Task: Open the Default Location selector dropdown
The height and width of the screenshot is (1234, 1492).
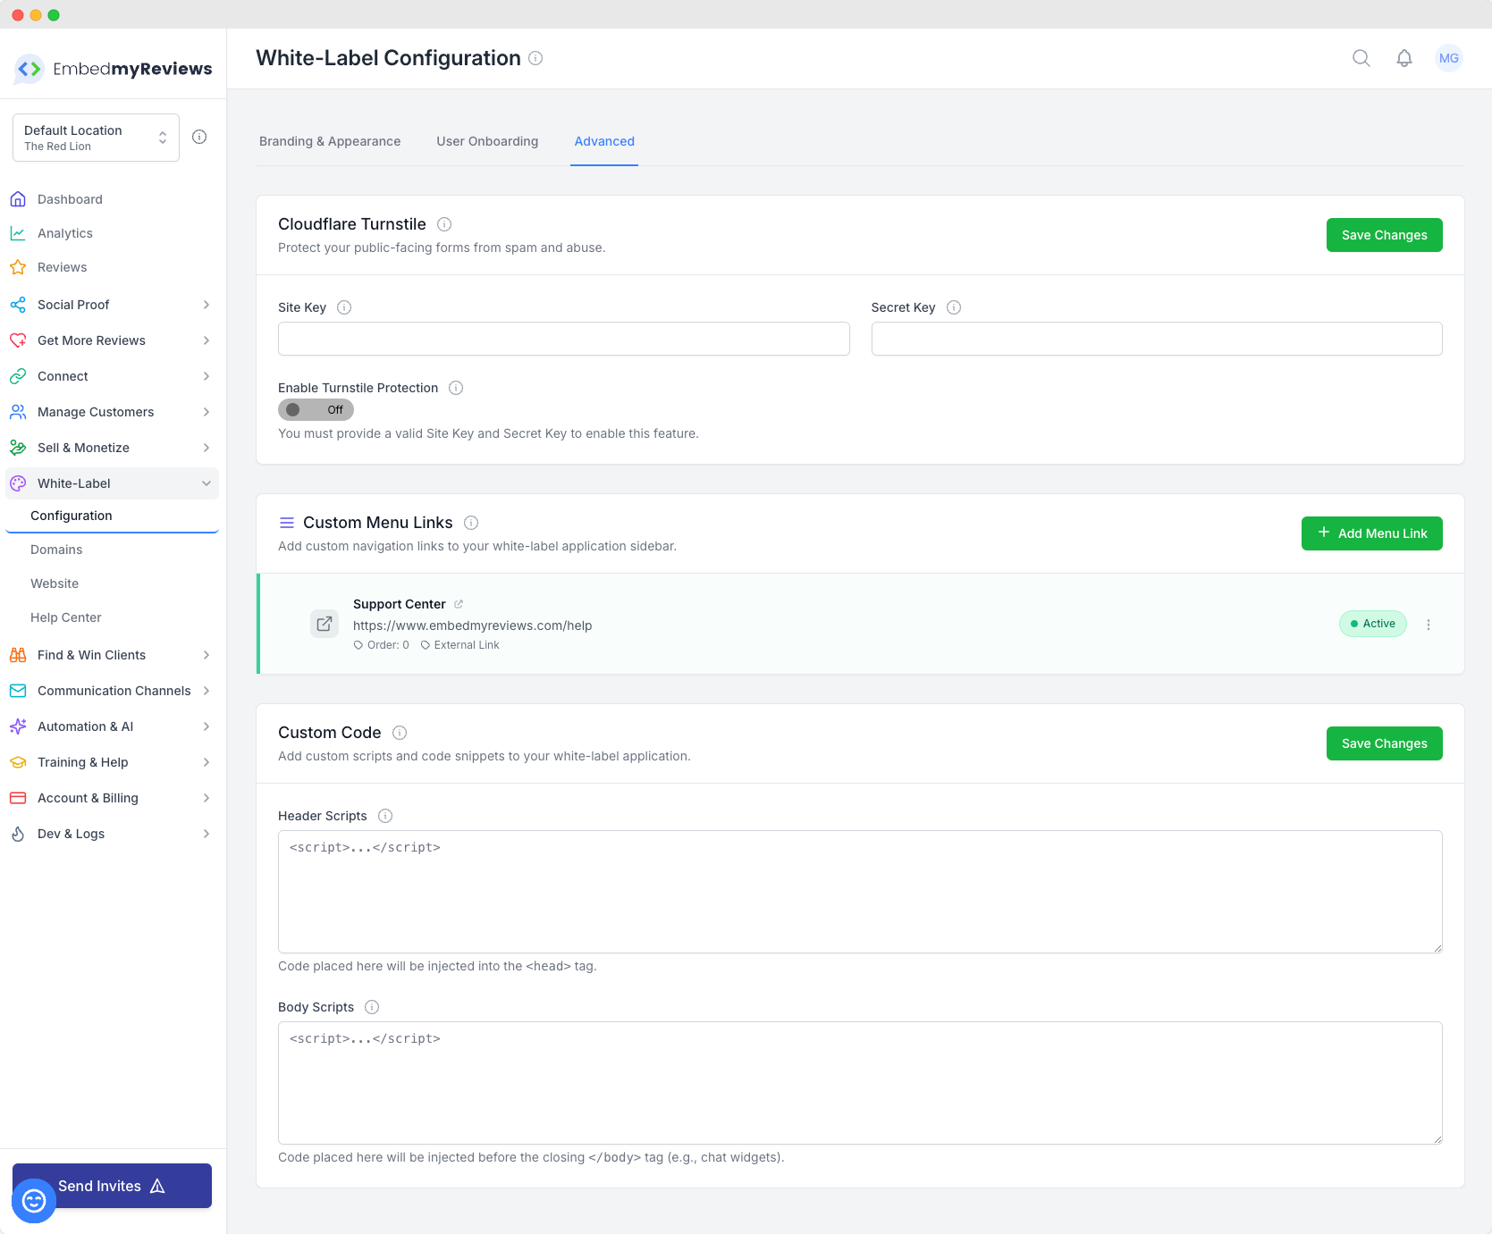Action: [96, 138]
